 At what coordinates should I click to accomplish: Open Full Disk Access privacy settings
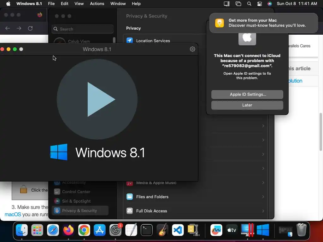click(195, 211)
